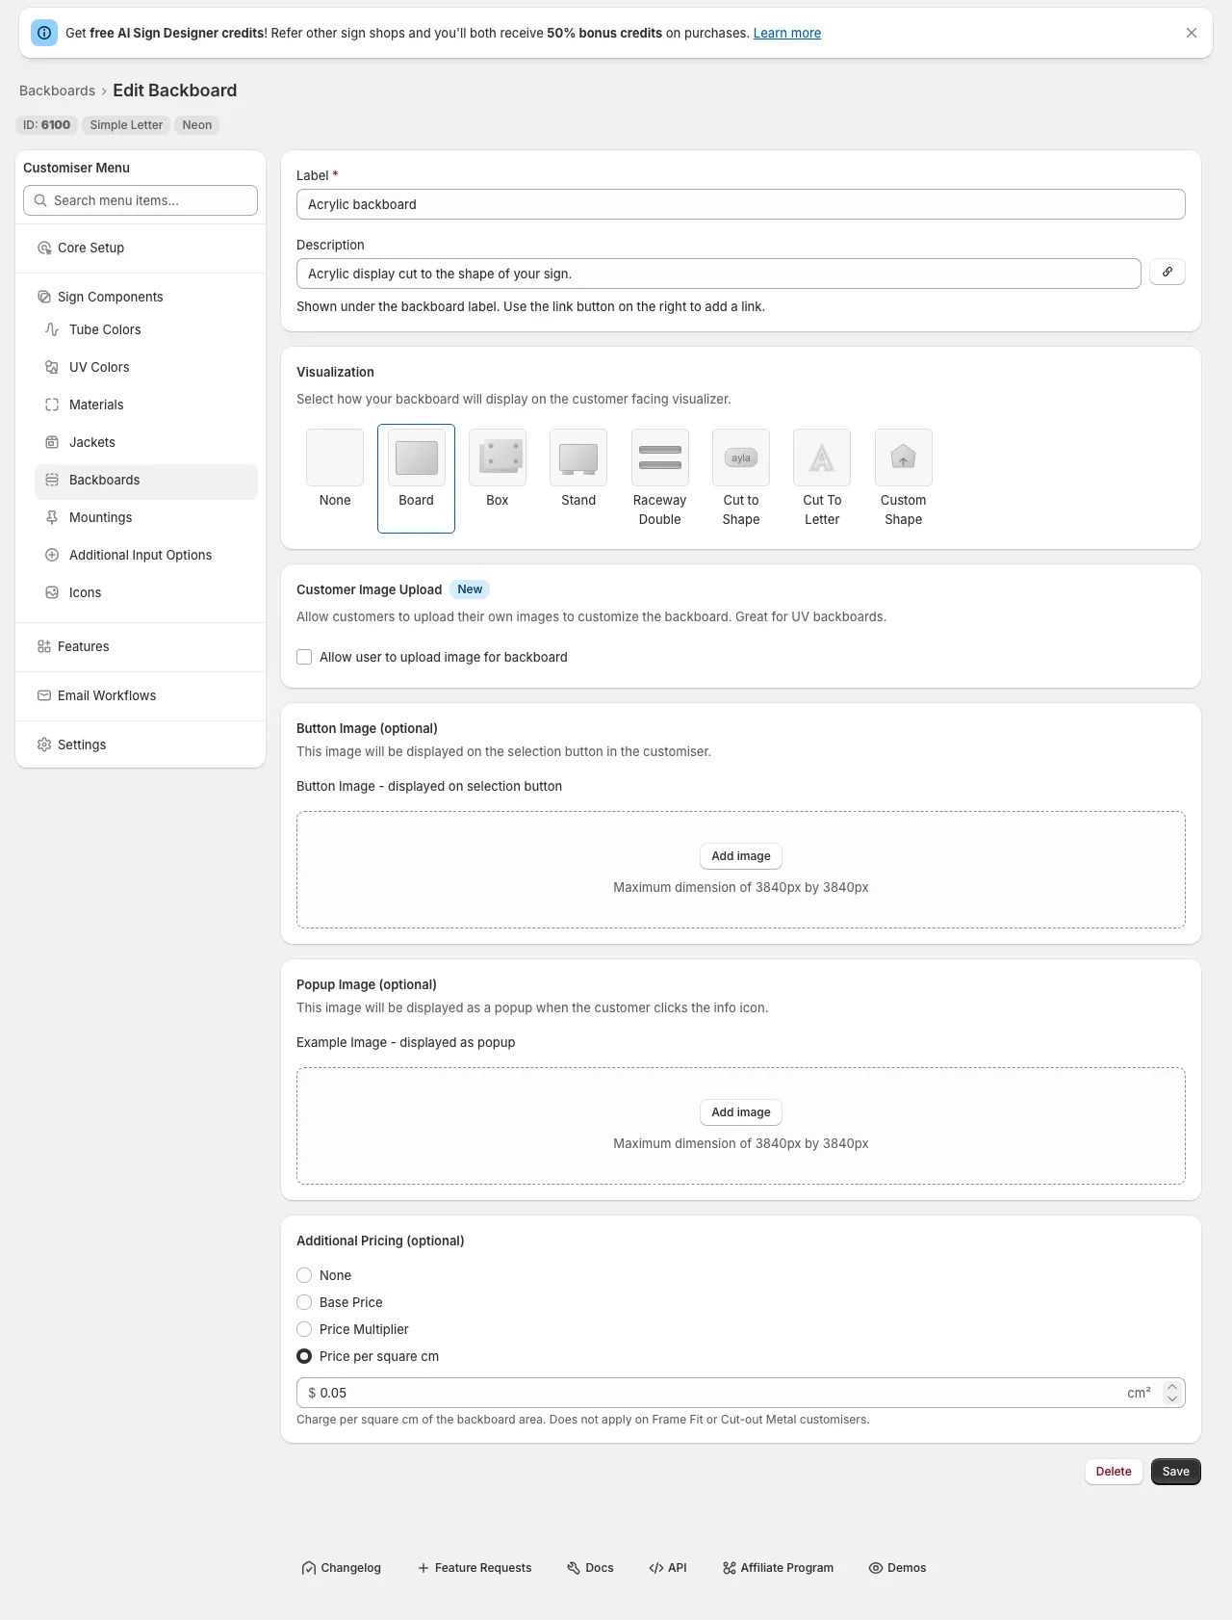Click the Additional Input Options plus icon

(x=52, y=555)
